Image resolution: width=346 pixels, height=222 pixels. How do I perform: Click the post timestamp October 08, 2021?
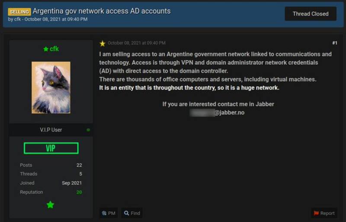136,43
